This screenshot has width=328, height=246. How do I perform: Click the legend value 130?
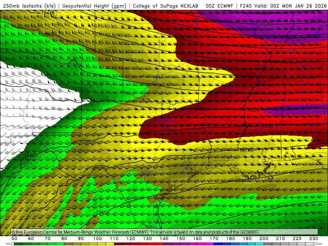148,239
